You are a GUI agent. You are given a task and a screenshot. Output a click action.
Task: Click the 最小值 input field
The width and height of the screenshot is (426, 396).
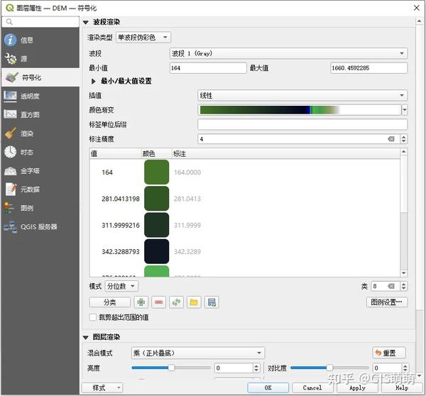pos(208,68)
